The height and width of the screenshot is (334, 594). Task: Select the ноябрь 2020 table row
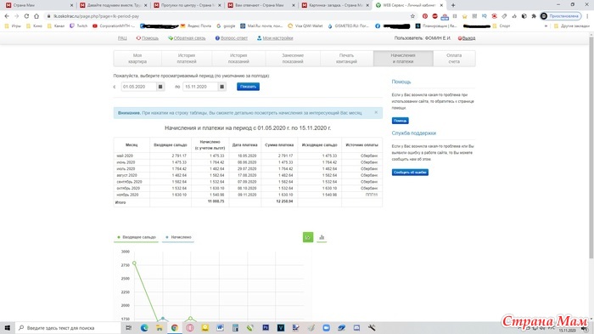click(248, 195)
